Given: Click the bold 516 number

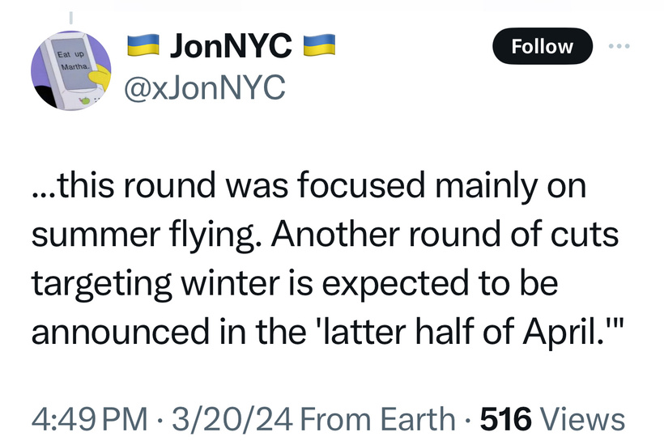Looking at the screenshot, I should click(x=505, y=419).
